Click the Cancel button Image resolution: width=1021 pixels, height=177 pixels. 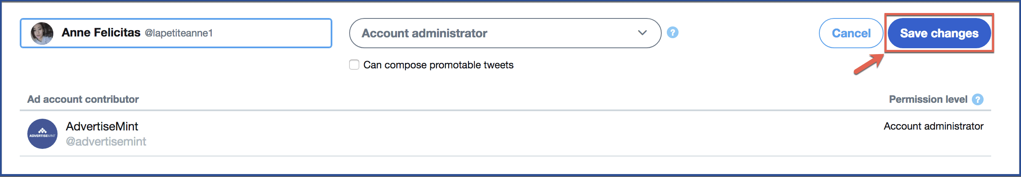click(851, 33)
